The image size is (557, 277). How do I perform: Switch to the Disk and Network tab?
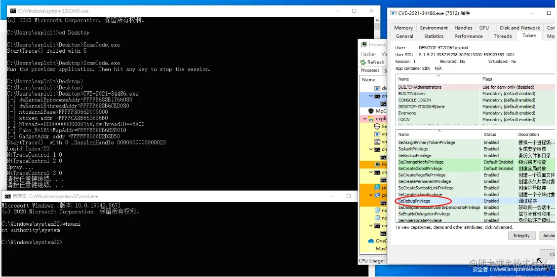pos(519,28)
